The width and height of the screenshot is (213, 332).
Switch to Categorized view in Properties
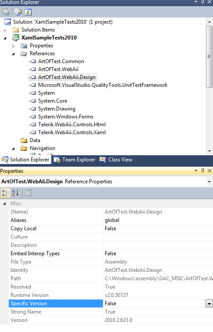(x=5, y=193)
